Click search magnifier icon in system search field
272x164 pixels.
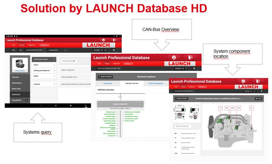coord(74,61)
